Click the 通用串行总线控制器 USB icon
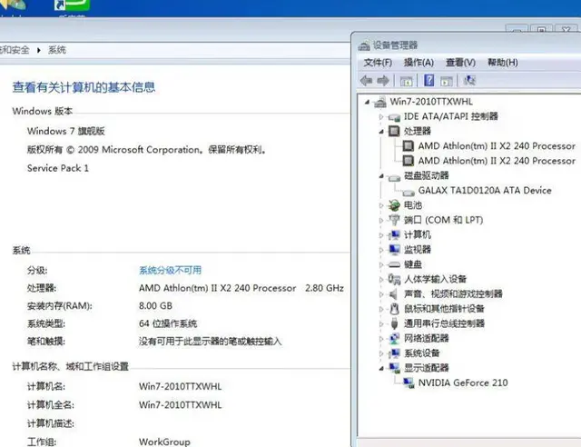The height and width of the screenshot is (447, 581). point(394,323)
